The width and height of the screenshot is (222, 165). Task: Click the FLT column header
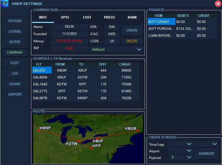click(x=39, y=64)
